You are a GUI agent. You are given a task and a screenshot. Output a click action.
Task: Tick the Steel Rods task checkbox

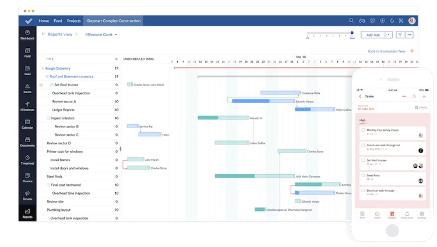(x=363, y=175)
